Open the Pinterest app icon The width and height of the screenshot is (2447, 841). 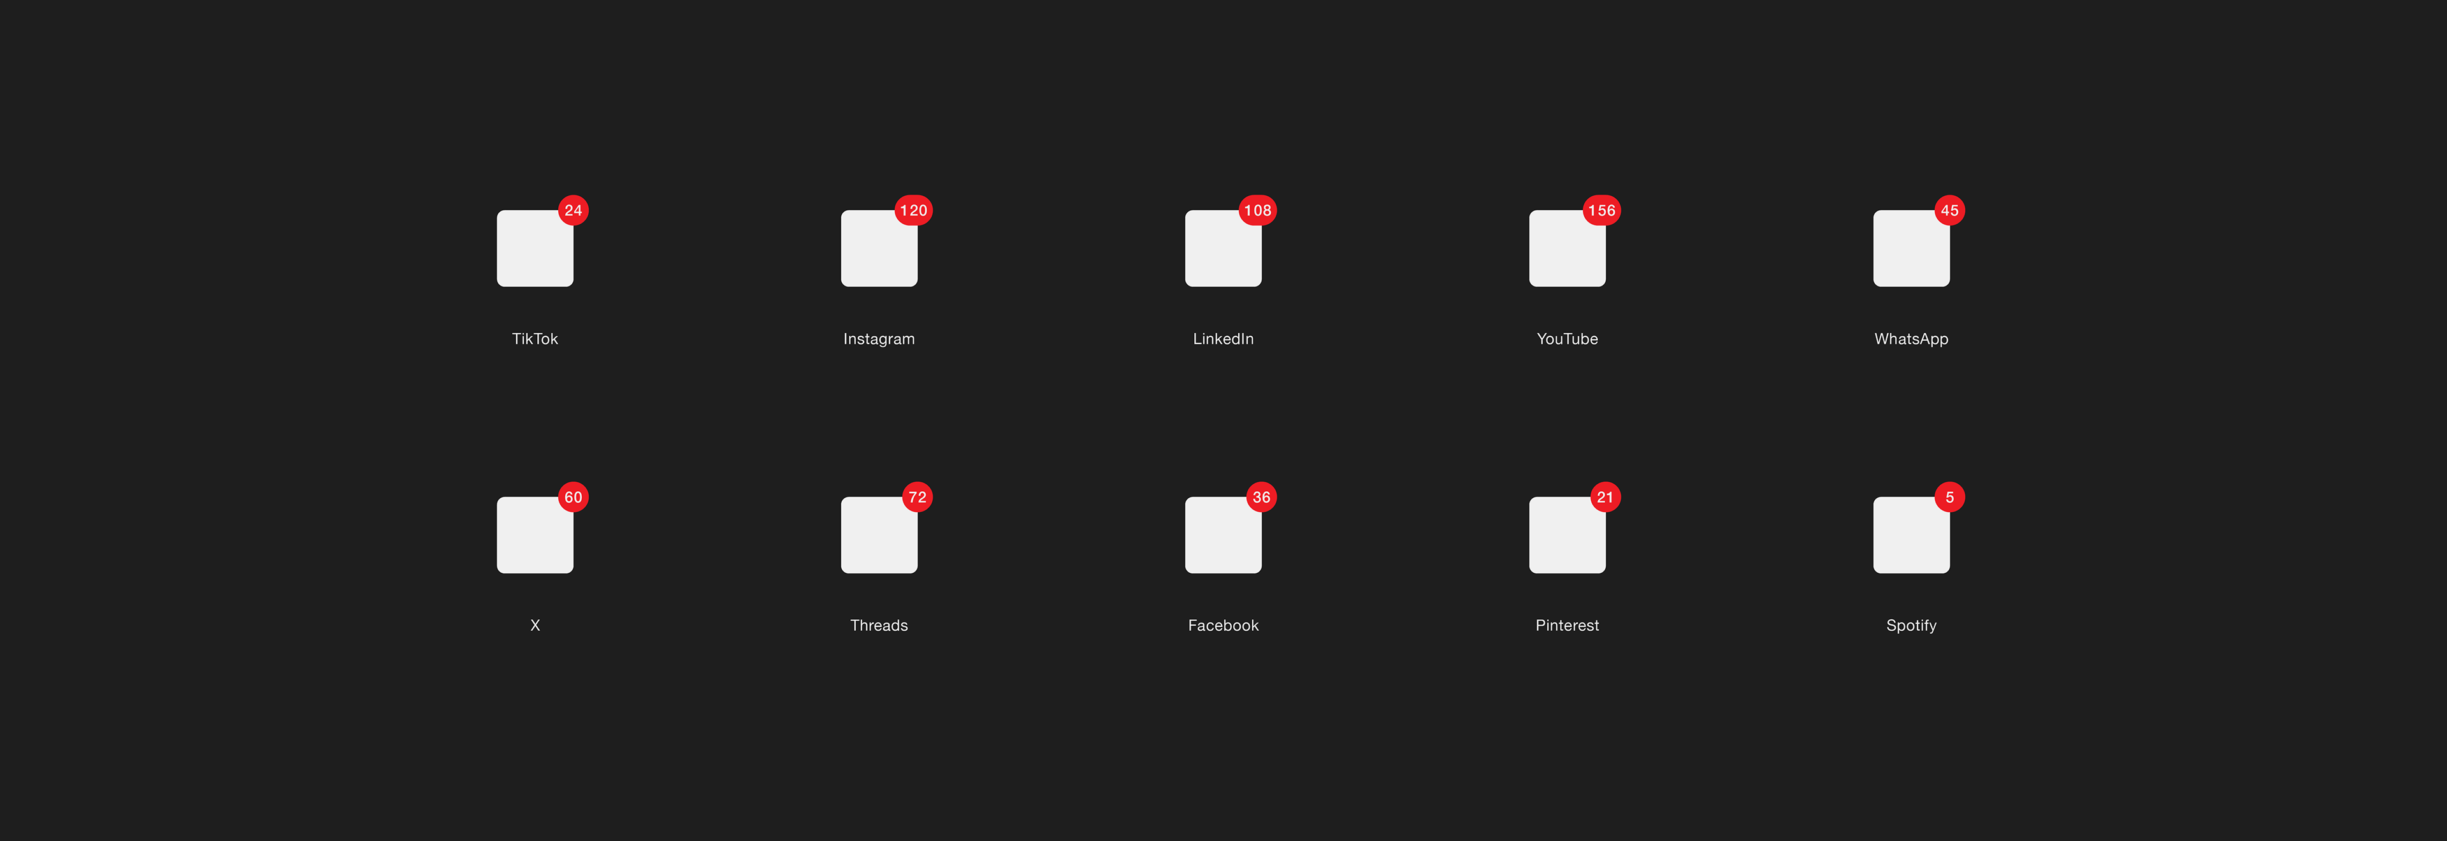pos(1566,535)
